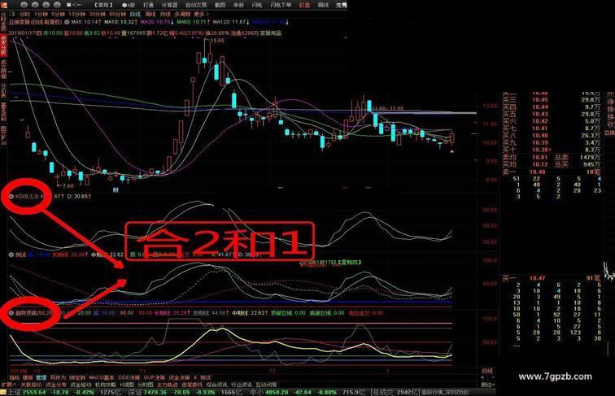The width and height of the screenshot is (615, 396).
Task: Expand the 更多 periods dropdown
Action: point(202,14)
